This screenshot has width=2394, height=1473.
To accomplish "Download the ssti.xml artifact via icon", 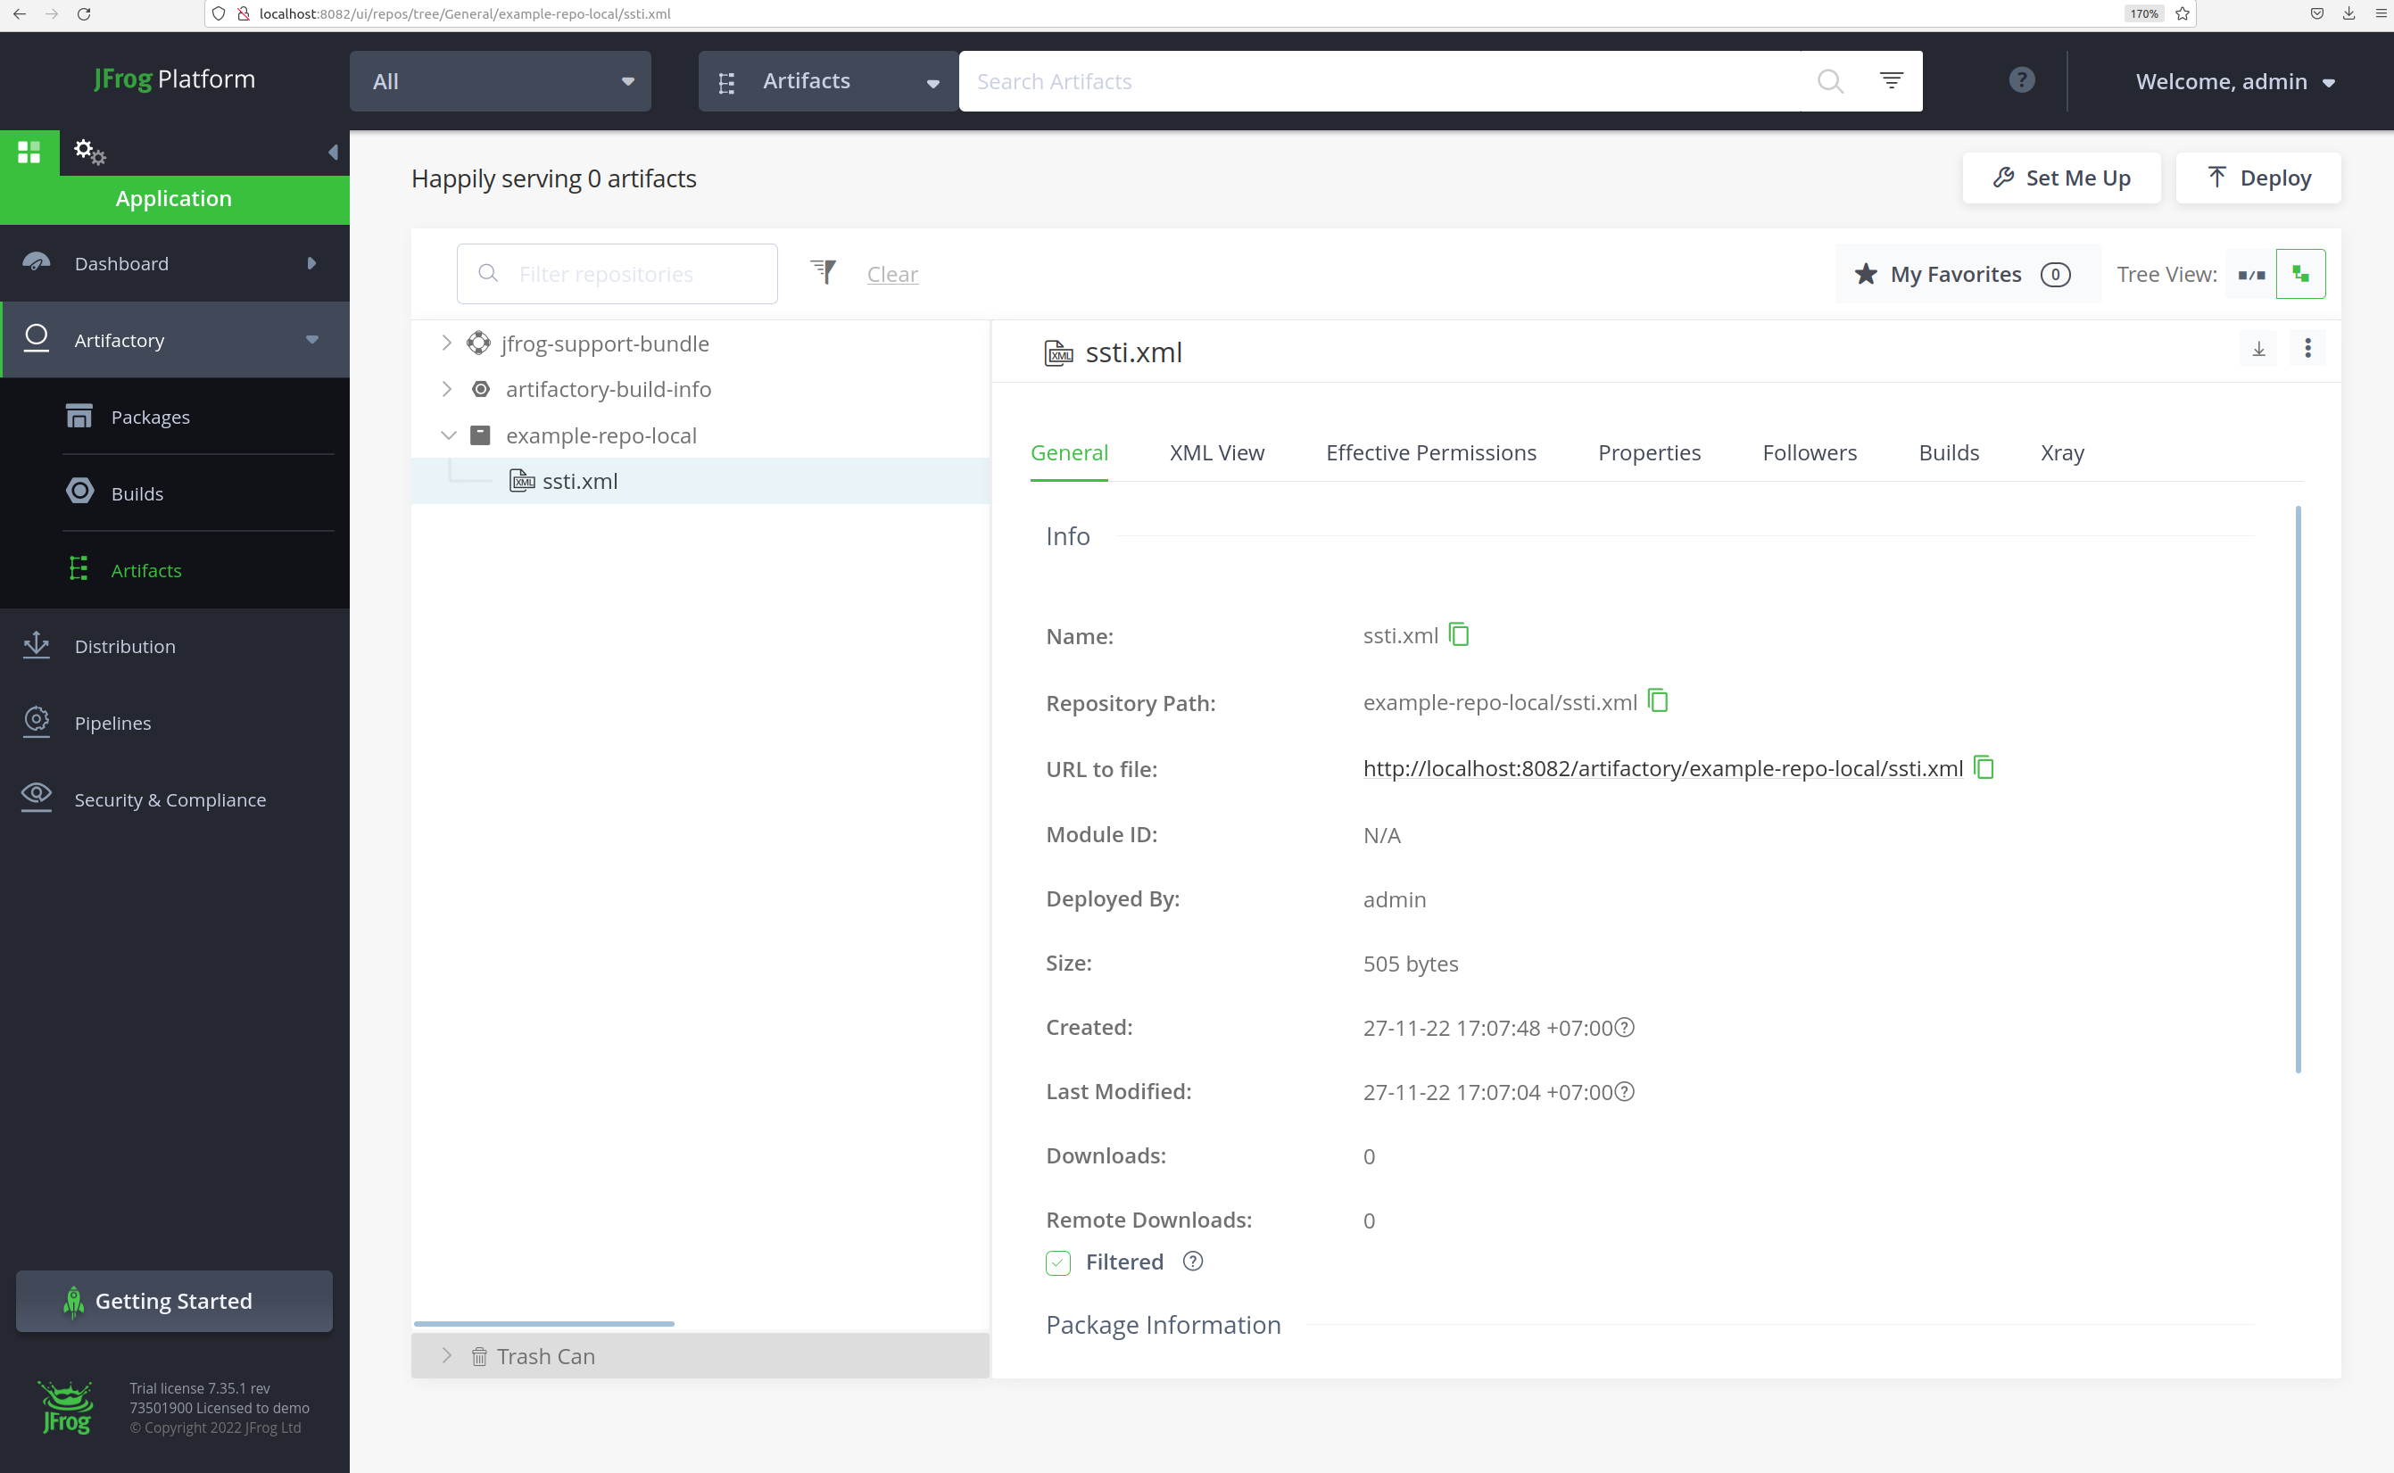I will 2258,349.
